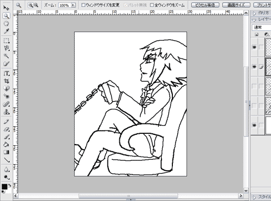Select the Type (T) tool
271x201 pixels.
click(x=7, y=73)
